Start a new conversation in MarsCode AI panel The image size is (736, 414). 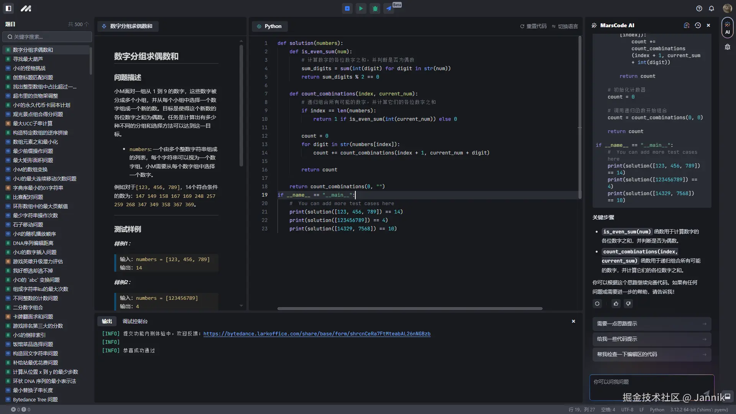tap(687, 25)
